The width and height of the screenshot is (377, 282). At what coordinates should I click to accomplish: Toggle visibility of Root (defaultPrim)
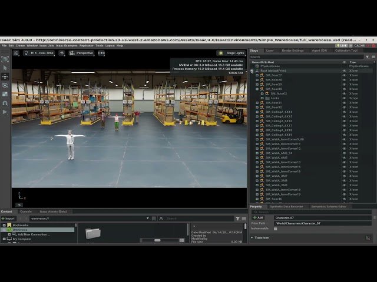[344, 70]
